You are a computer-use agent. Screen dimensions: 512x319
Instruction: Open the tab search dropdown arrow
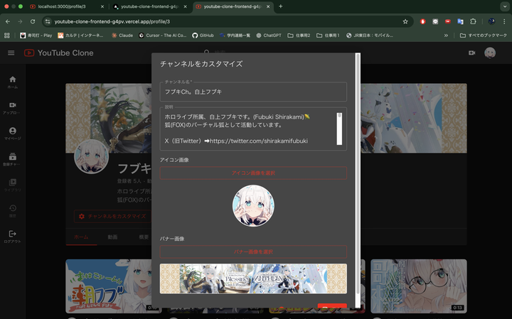click(505, 6)
